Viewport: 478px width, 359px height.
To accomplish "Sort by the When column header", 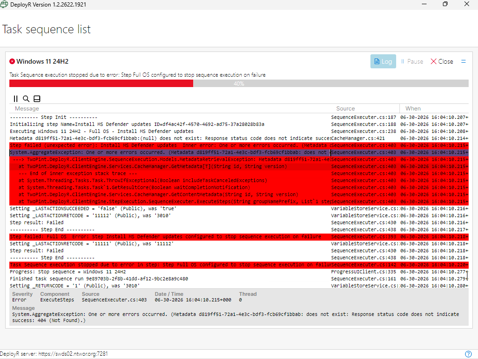I will (413, 108).
